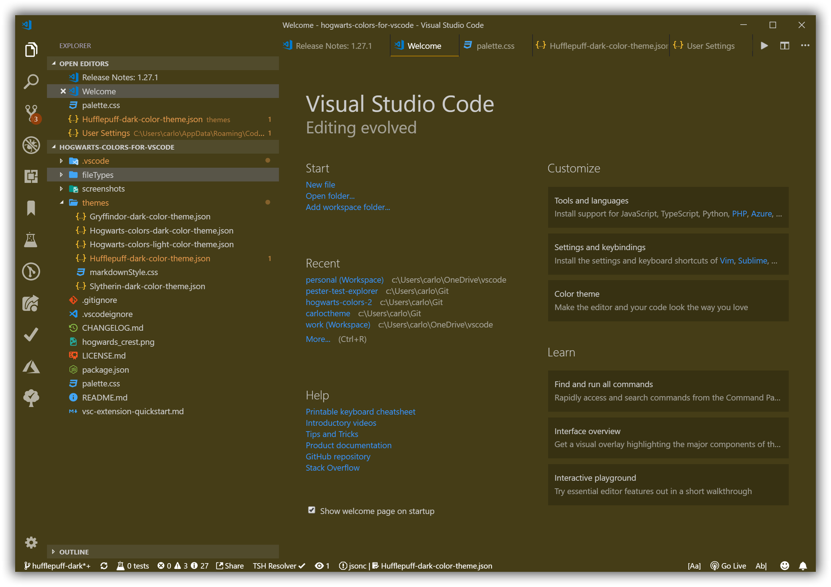The image size is (831, 587).
Task: Open the Debug view icon
Action: (x=31, y=145)
